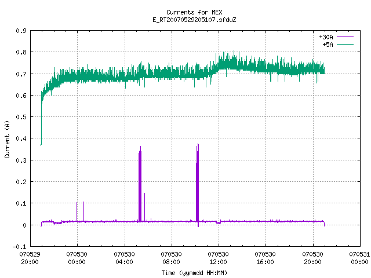Viewport: 371px width, 278px height.
Task: Select the 0.8 y-axis tick label
Action: click(x=21, y=52)
